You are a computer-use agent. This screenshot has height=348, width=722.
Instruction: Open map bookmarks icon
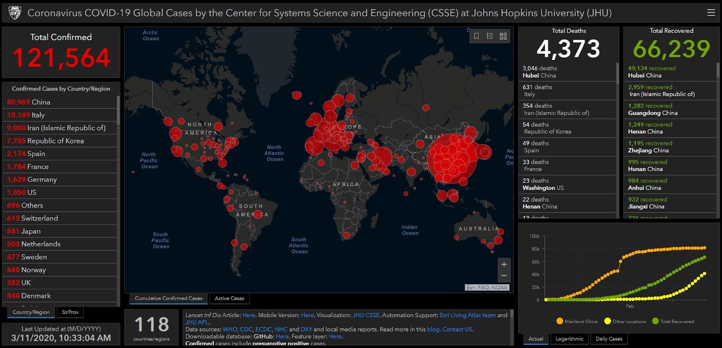pos(477,36)
